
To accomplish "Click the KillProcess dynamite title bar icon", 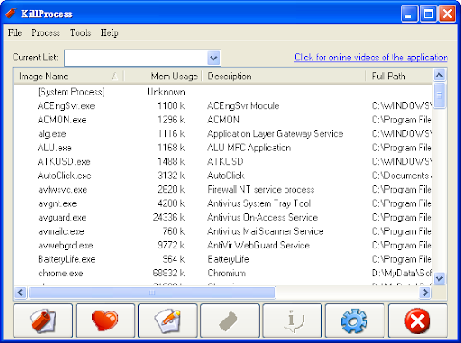I will 11,14.
